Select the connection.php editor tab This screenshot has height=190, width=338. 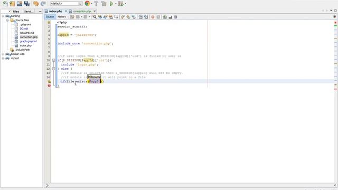tap(82, 11)
